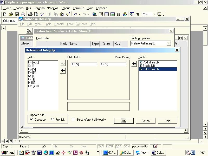
Task: Switch to the Dat... taskbar button
Action: [142, 153]
